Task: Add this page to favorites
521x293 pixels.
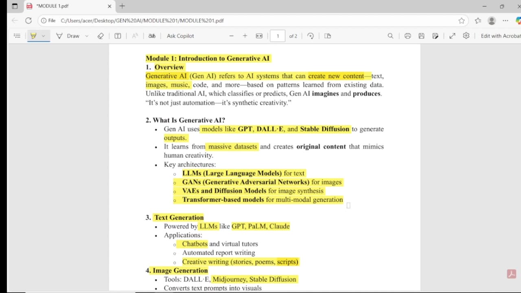Action: click(x=462, y=20)
